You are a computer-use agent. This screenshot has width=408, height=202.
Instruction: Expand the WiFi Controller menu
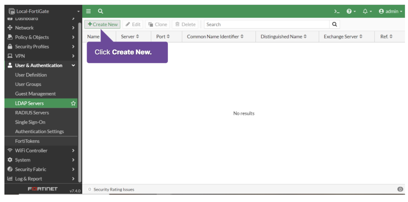(x=41, y=150)
